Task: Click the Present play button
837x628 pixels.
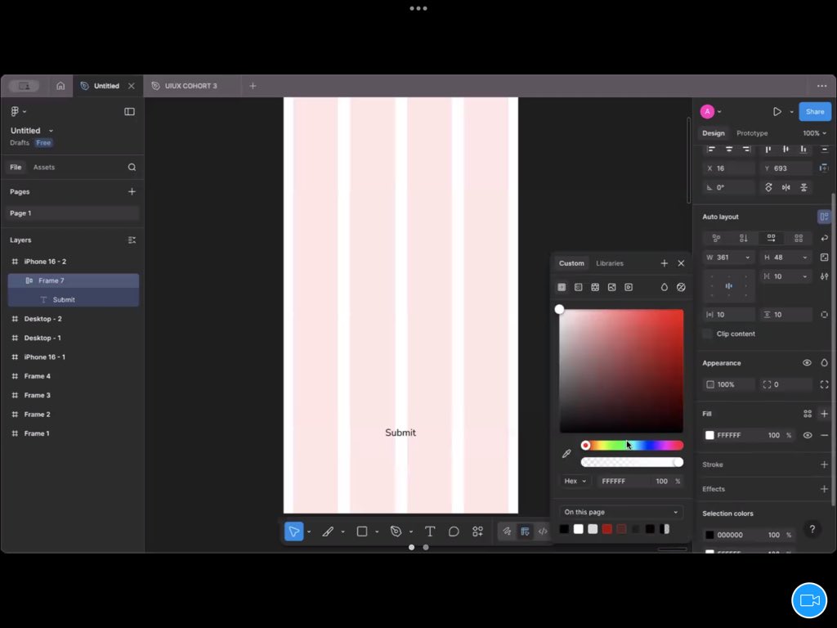Action: pyautogui.click(x=777, y=111)
